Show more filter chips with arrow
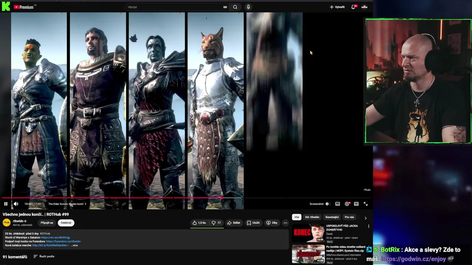The width and height of the screenshot is (472, 265). (365, 218)
